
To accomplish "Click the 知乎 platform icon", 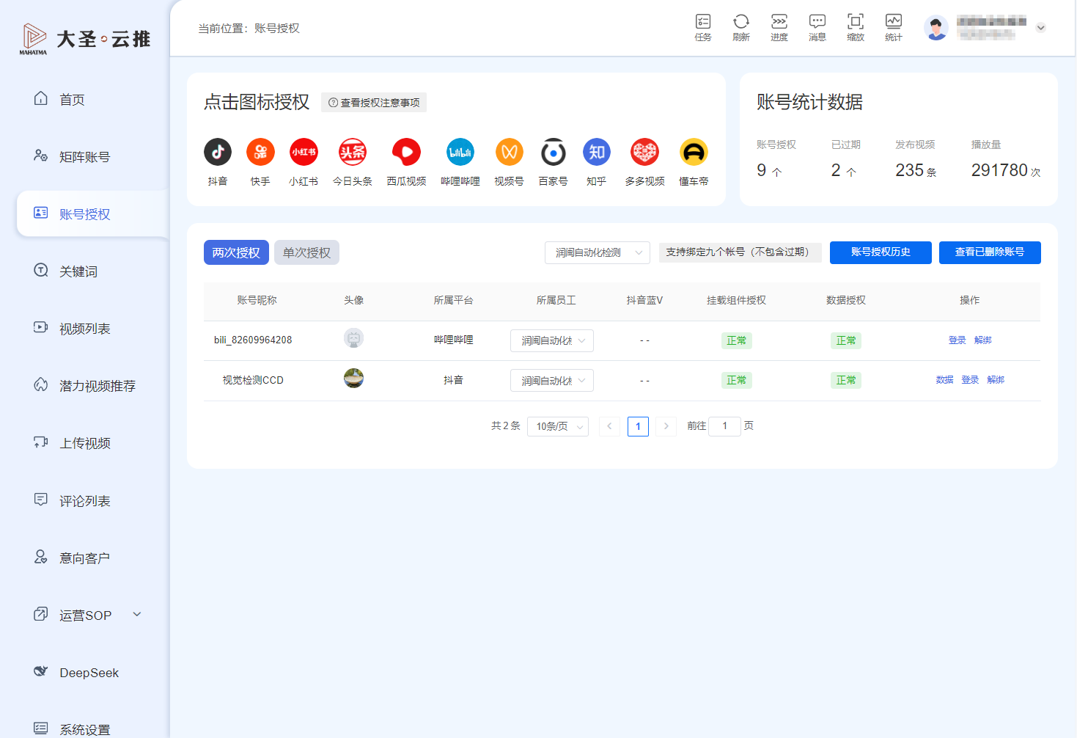I will pyautogui.click(x=597, y=152).
